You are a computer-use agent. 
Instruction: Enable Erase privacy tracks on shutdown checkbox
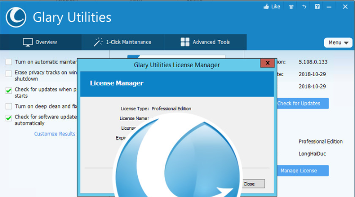pos(9,73)
